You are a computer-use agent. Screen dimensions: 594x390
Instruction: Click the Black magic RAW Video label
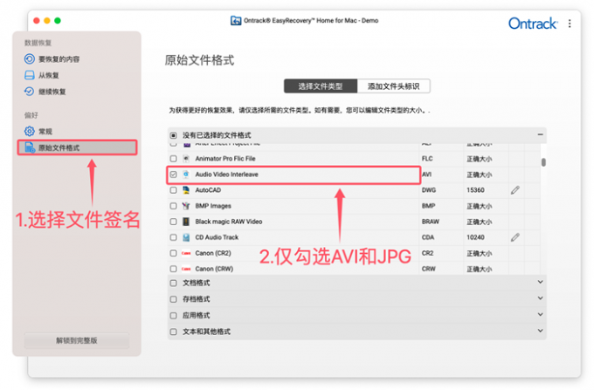point(229,222)
